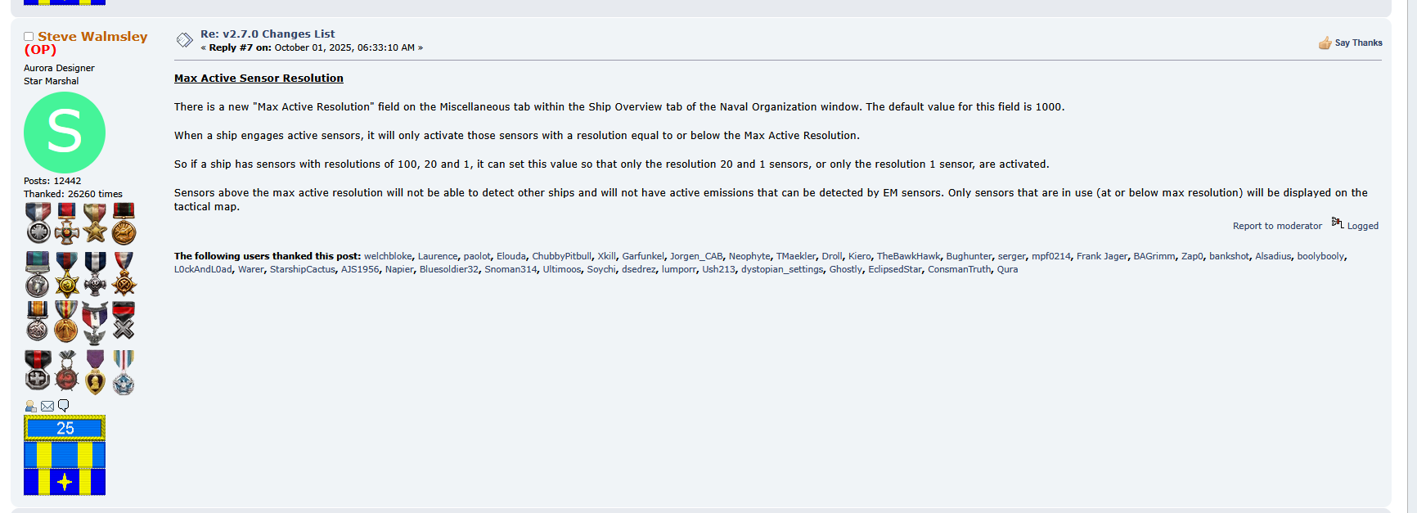Click the 'Thanked: 26260 times' text
Viewport: 1417px width, 513px height.
click(x=73, y=194)
